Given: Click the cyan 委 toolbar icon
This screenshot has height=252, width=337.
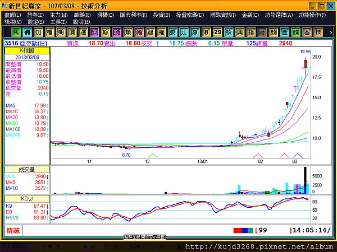Looking at the screenshot, I should pyautogui.click(x=172, y=32).
